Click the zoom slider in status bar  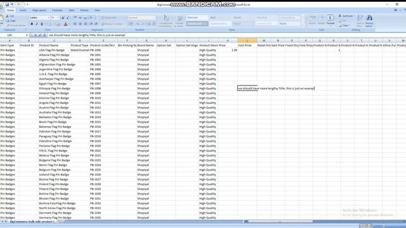coord(384,225)
